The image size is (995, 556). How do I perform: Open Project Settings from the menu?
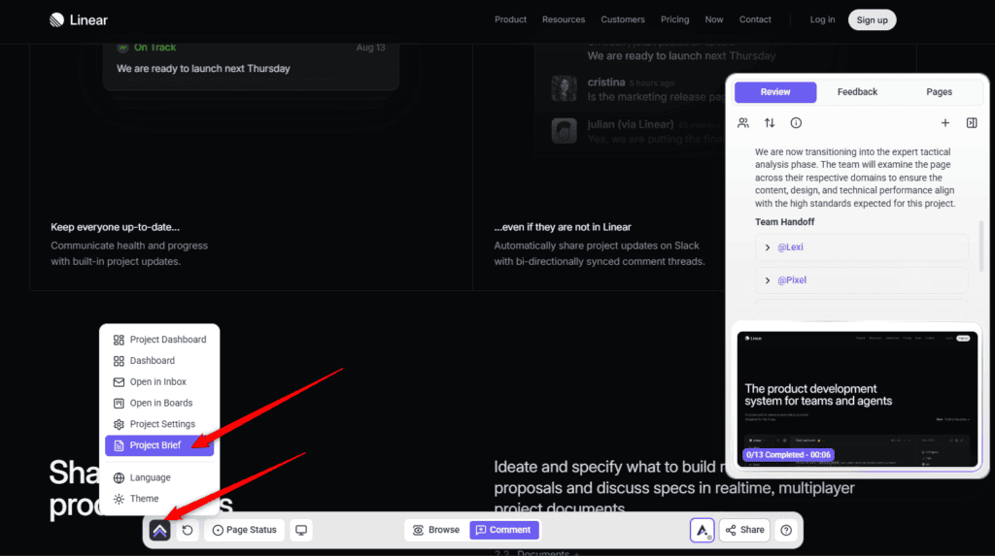pos(159,424)
